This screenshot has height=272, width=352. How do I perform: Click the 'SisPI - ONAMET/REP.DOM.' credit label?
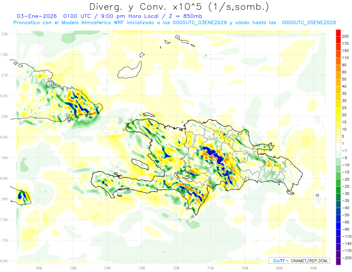[x=299, y=261]
